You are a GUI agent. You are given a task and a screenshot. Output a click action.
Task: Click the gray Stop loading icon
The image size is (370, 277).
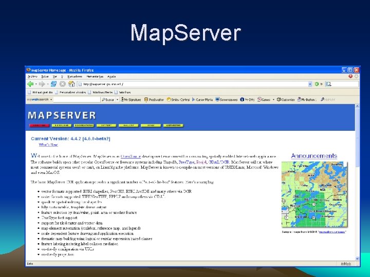click(63, 84)
